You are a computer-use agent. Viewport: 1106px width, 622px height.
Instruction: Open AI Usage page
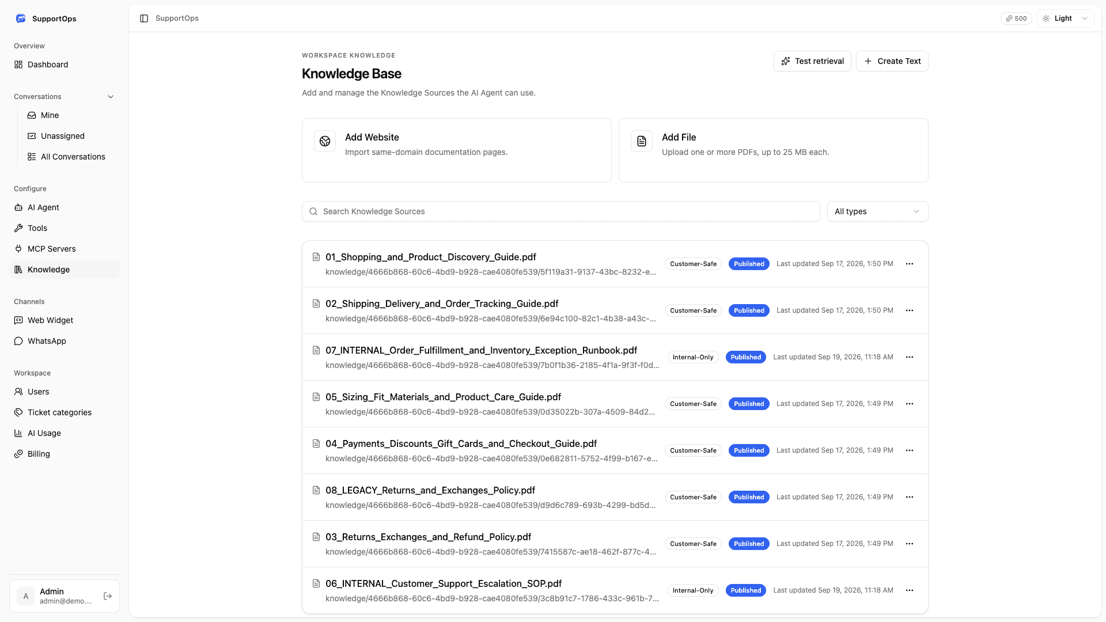pos(65,433)
